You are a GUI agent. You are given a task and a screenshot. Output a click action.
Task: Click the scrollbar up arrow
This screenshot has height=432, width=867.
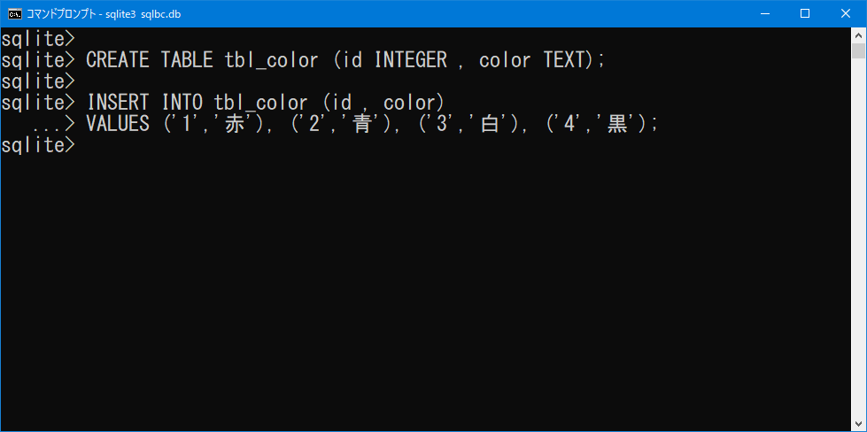[x=858, y=35]
